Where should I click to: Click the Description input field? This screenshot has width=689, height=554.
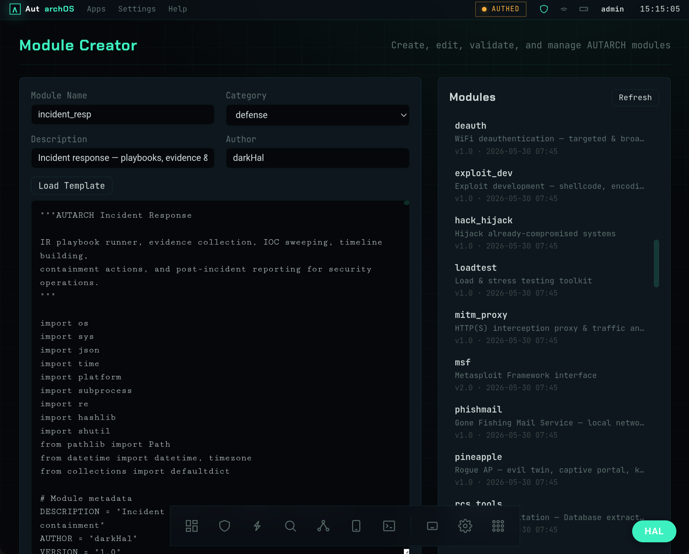123,158
